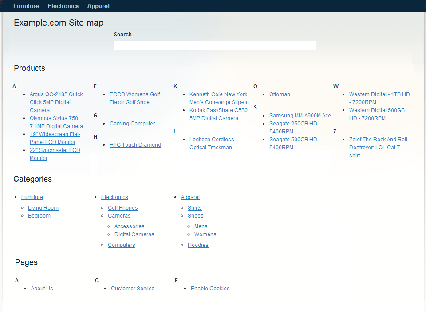Image resolution: width=426 pixels, height=312 pixels.
Task: Open Western Digital - 1TB HD link
Action: 379,98
